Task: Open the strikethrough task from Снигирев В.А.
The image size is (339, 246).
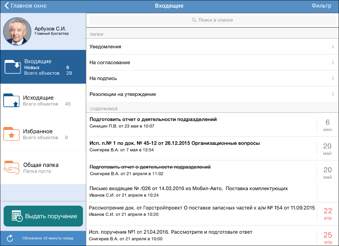Action: click(x=212, y=171)
